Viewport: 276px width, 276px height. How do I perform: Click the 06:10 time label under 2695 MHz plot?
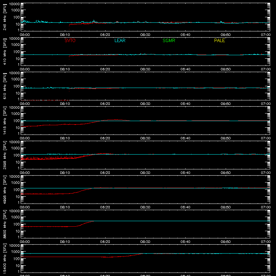[65, 173]
